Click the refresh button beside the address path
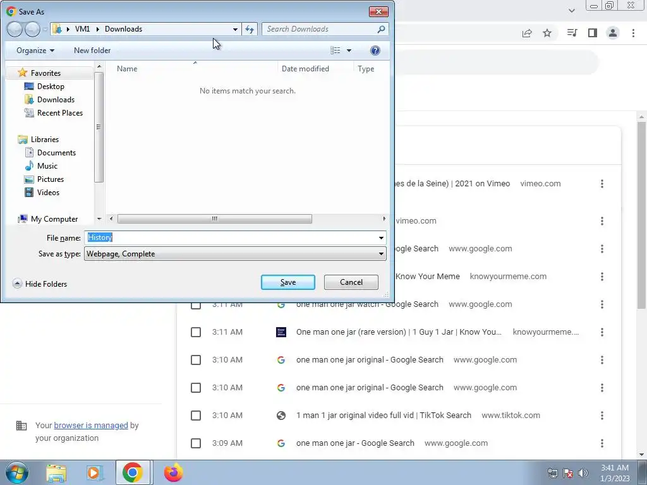The height and width of the screenshot is (485, 647). (250, 29)
